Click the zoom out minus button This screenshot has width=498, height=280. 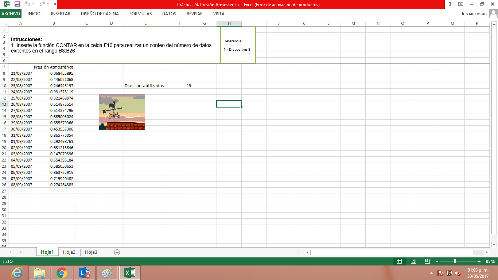[437, 261]
